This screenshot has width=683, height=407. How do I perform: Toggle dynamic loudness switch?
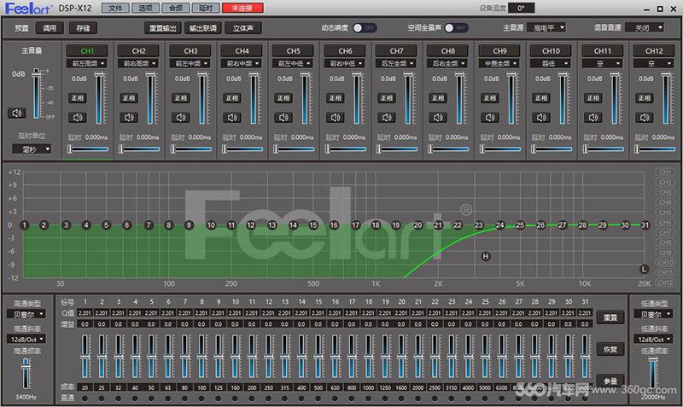[x=365, y=28]
